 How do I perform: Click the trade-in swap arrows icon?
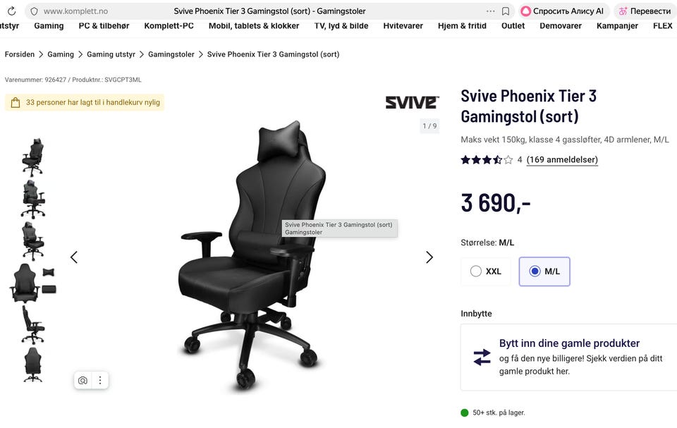click(482, 357)
